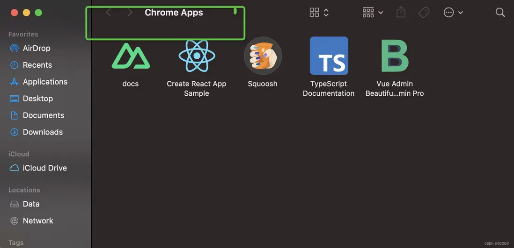Screen dimensions: 514x248
Task: Select Network label in Locations
Action: pos(38,221)
